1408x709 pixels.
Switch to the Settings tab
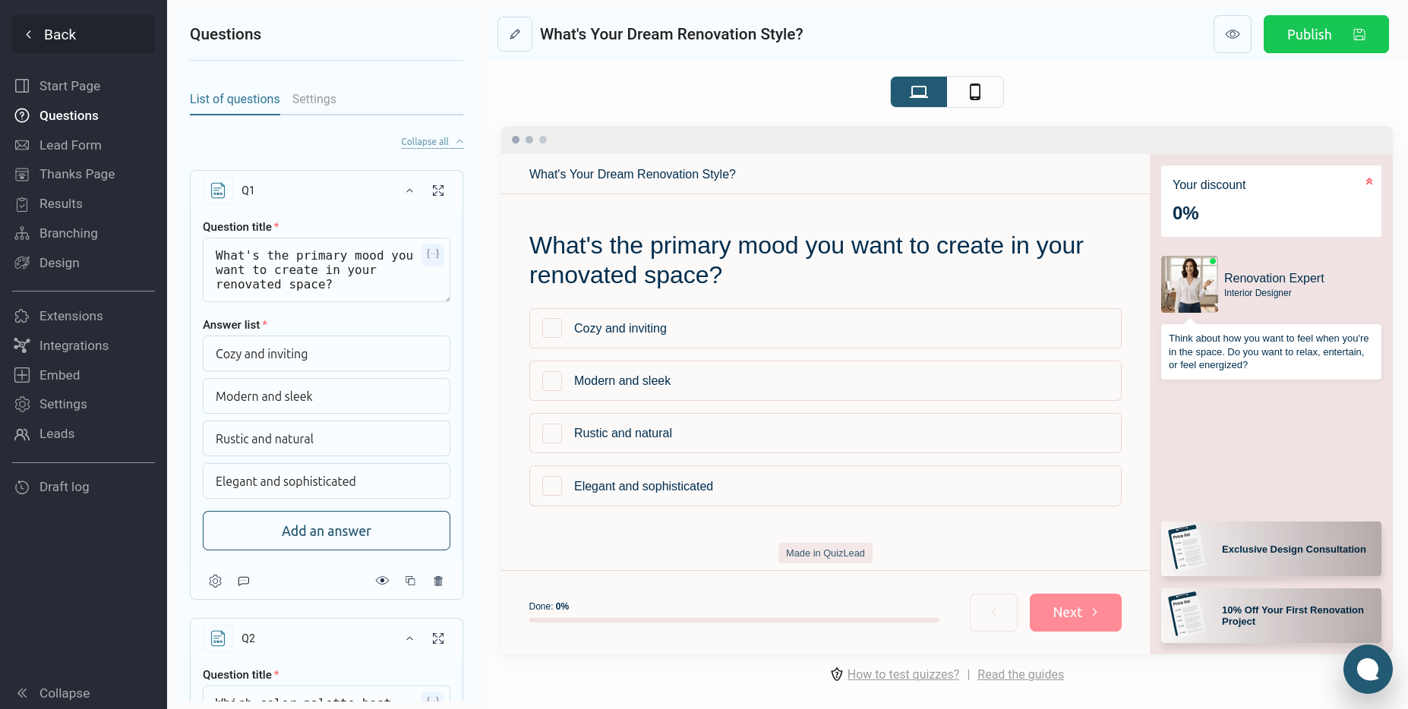[x=314, y=99]
